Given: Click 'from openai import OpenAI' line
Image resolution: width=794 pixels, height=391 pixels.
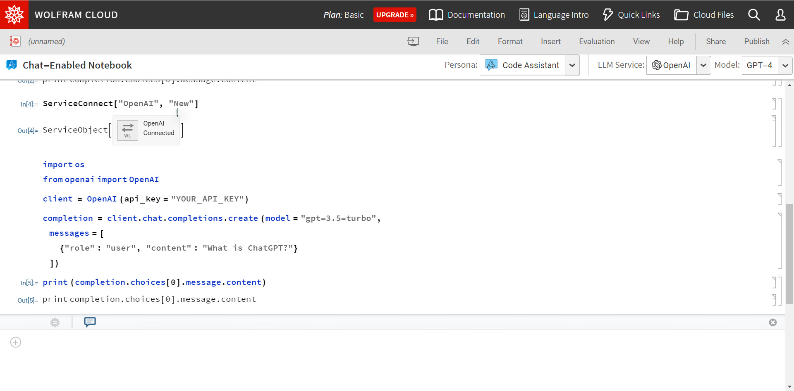Looking at the screenshot, I should [x=101, y=180].
